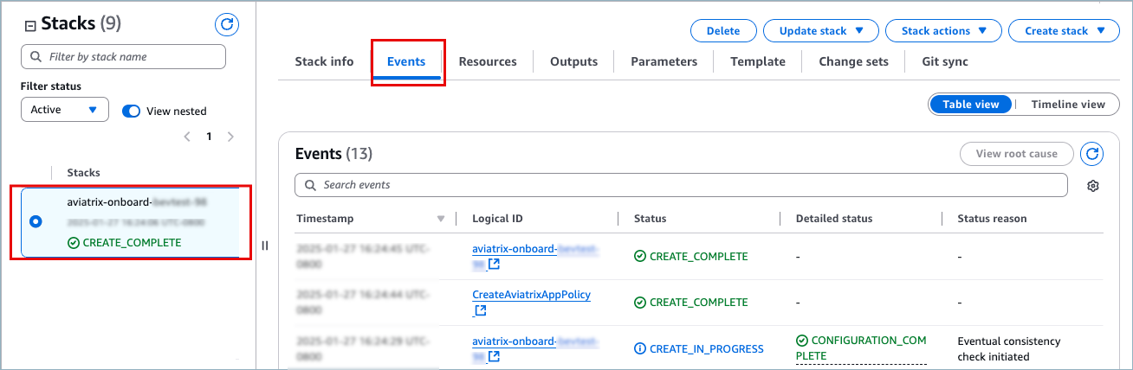Collapse the Stacks panel header
1133x370 pixels.
click(30, 26)
